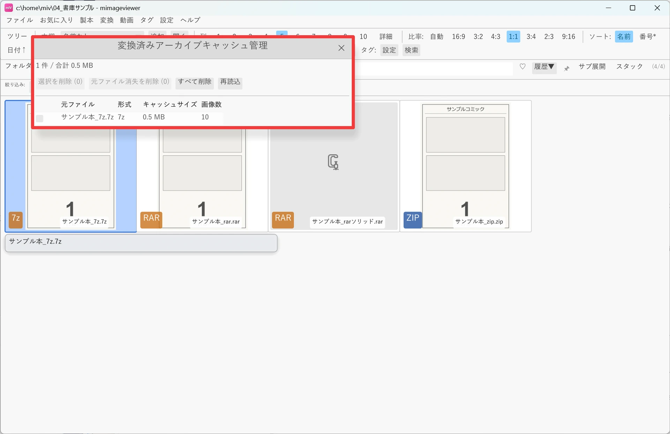Check the サンプル本_7z.7z cache row checkbox
This screenshot has width=670, height=434.
pos(40,118)
